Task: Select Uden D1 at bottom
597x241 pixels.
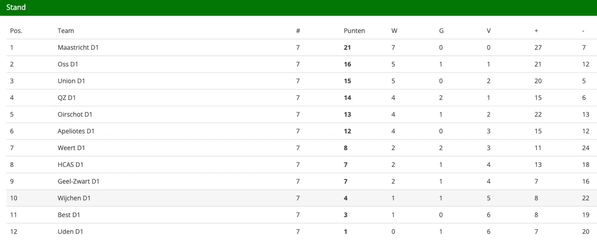Action: tap(70, 232)
